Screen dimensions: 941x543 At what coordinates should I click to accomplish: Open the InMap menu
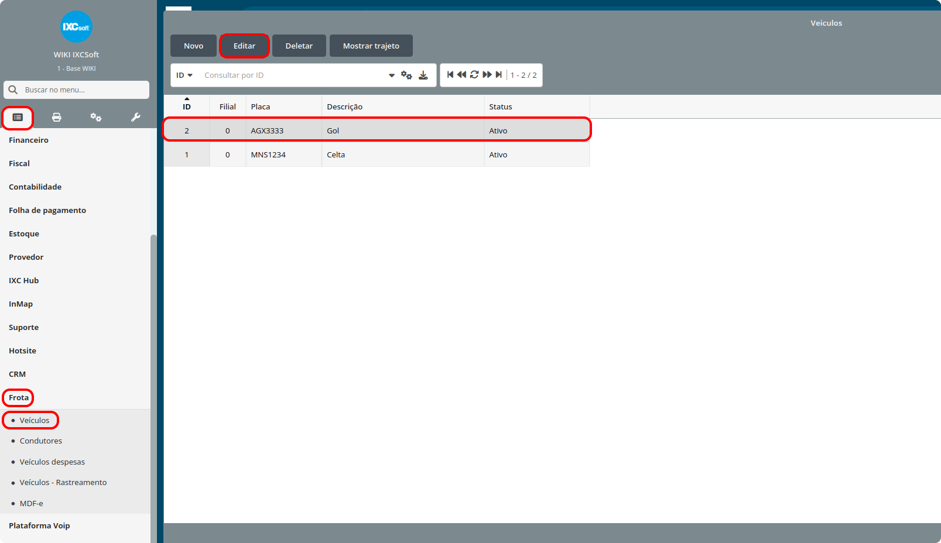21,304
